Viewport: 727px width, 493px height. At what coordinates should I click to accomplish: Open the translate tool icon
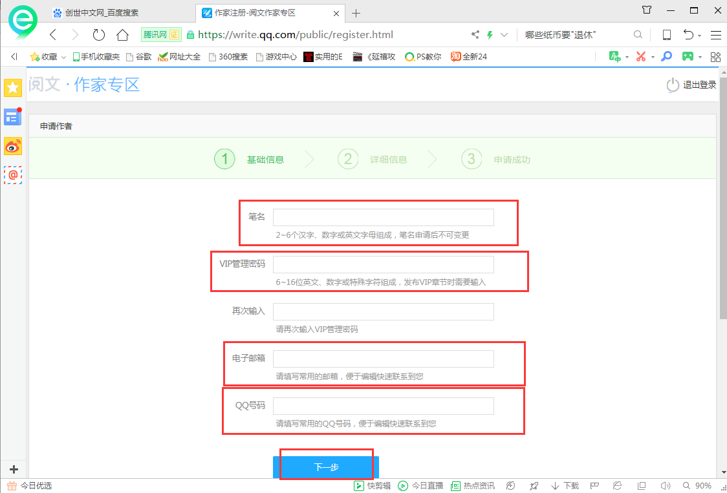[x=614, y=56]
